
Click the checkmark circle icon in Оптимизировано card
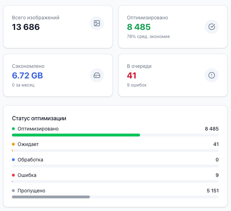point(212,27)
